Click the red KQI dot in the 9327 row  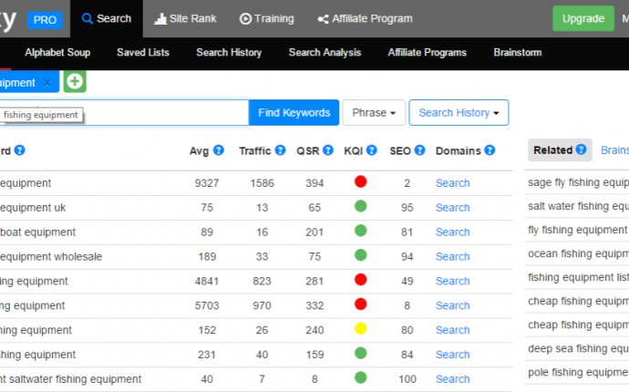(360, 181)
